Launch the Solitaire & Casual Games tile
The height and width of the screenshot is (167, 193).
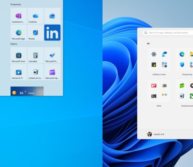pyautogui.click(x=35, y=72)
